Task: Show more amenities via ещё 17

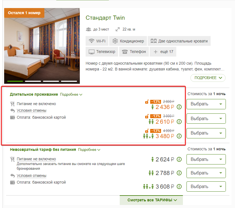Action: 163,52
